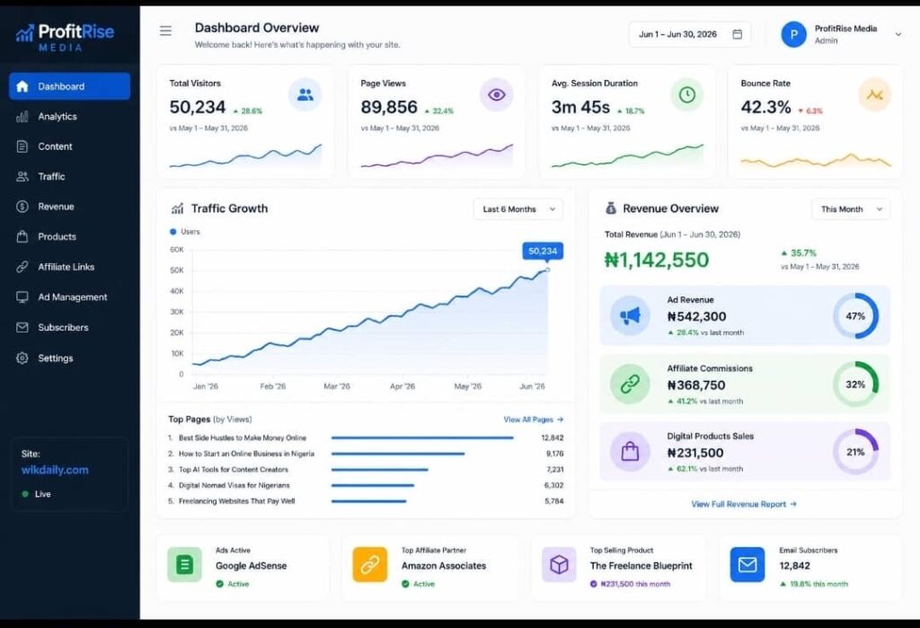920x628 pixels.
Task: Click the Affiliate Commissions link icon
Action: pyautogui.click(x=630, y=385)
